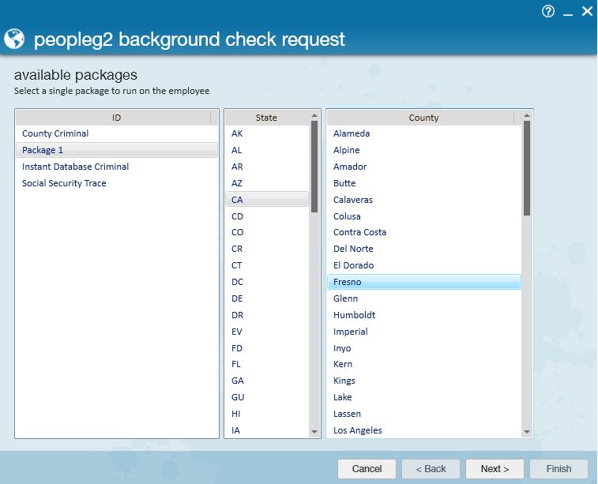The width and height of the screenshot is (598, 484).
Task: Select the CR entry in State list
Action: [x=266, y=249]
